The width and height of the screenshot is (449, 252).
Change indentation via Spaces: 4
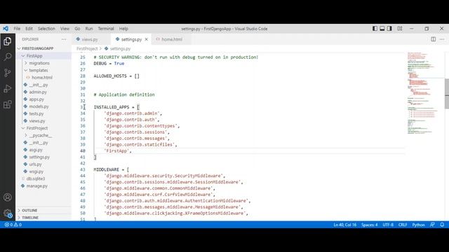[370, 225]
